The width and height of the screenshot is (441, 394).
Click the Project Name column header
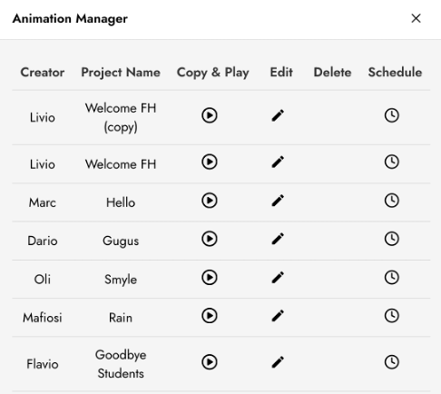point(121,73)
